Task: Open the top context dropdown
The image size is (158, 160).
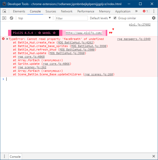Action: 34,18
